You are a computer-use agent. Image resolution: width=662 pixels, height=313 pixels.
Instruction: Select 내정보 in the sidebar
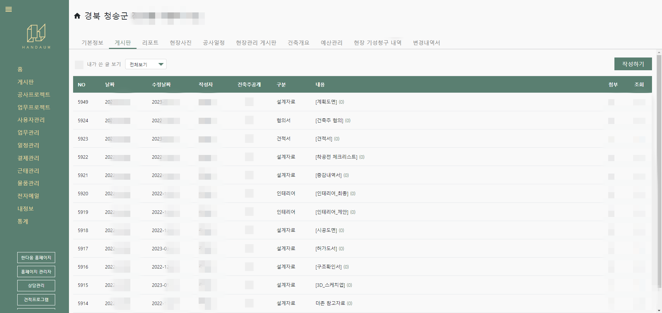tap(26, 209)
